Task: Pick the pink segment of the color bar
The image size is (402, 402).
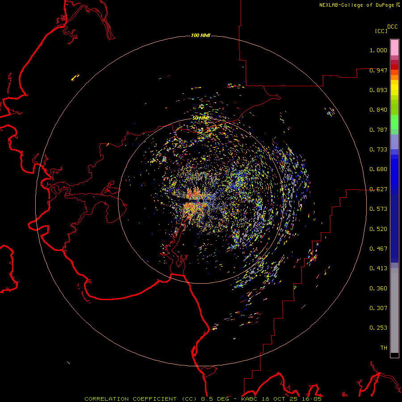Action: pos(394,48)
